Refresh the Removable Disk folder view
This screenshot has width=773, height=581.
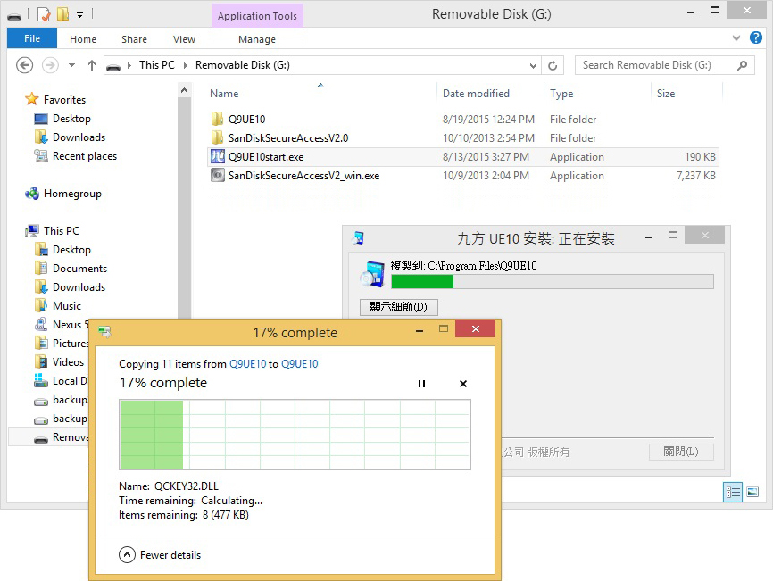(x=553, y=65)
